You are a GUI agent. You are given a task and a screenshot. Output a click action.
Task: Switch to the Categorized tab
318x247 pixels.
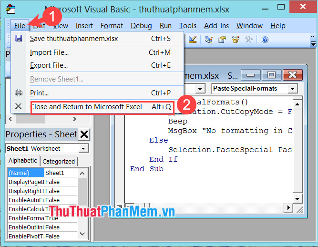(x=59, y=162)
